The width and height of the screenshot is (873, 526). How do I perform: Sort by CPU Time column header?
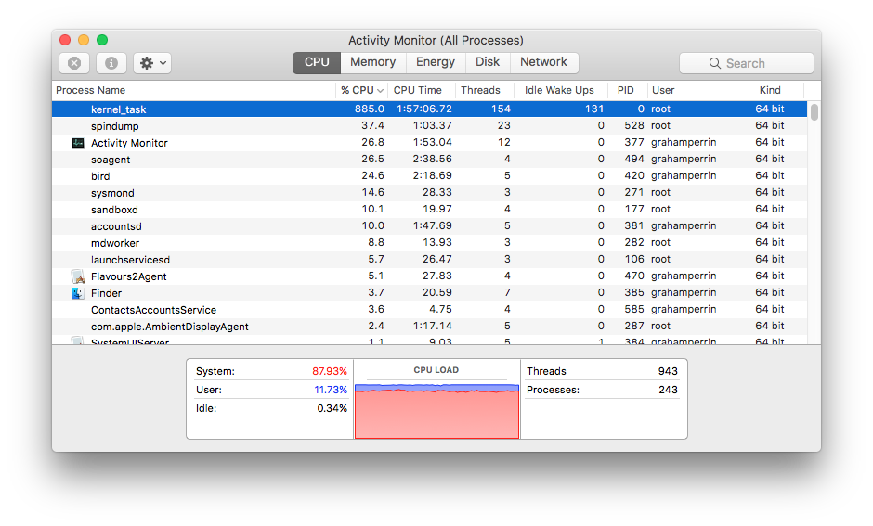(422, 90)
